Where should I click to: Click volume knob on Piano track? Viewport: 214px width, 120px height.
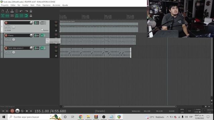[31, 36]
